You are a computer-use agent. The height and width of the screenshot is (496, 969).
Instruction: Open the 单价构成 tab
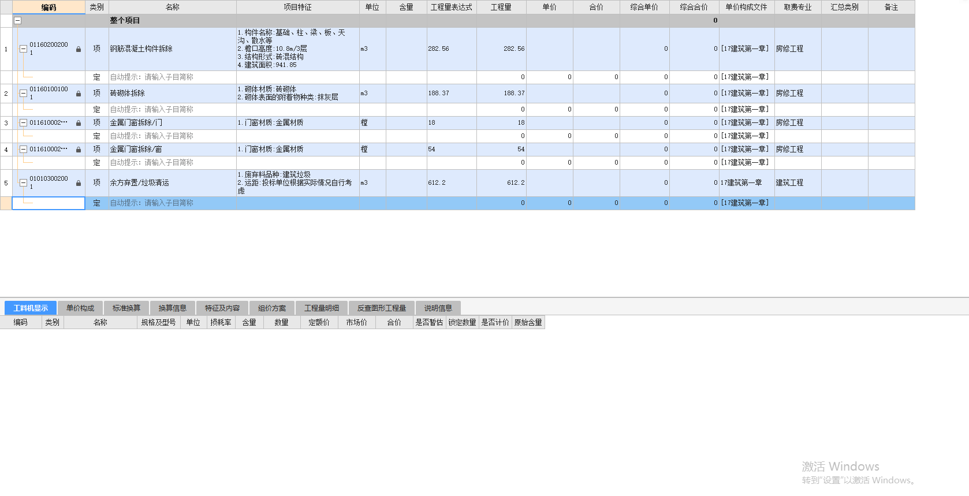(80, 308)
